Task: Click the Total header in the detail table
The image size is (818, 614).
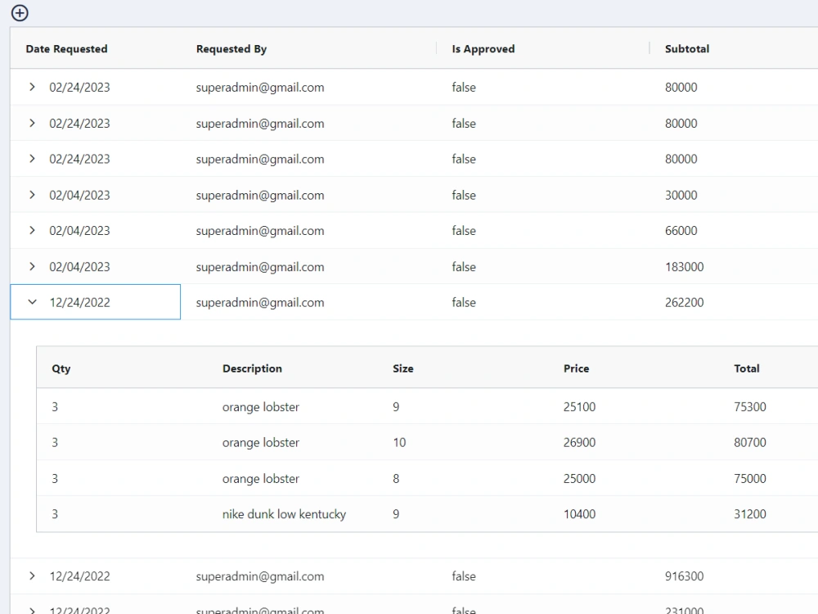Action: [746, 368]
